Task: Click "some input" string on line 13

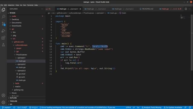Action: (x=105, y=49)
